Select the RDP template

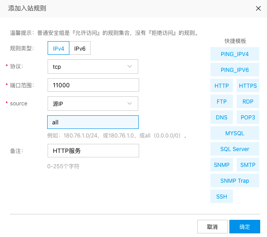[248, 101]
